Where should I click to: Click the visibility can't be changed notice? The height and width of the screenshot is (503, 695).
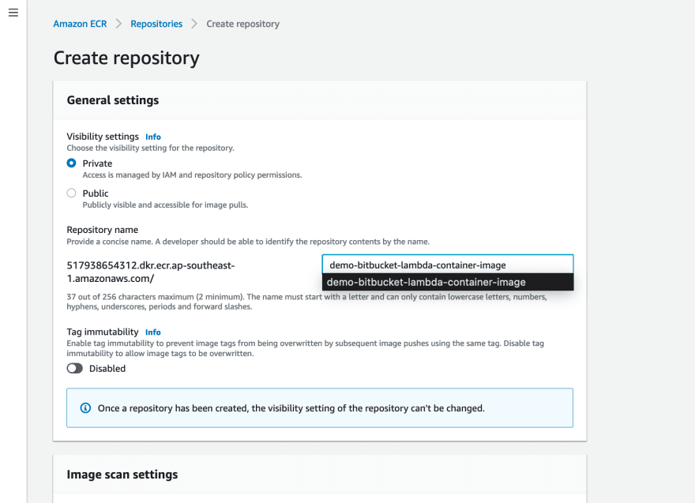[320, 407]
